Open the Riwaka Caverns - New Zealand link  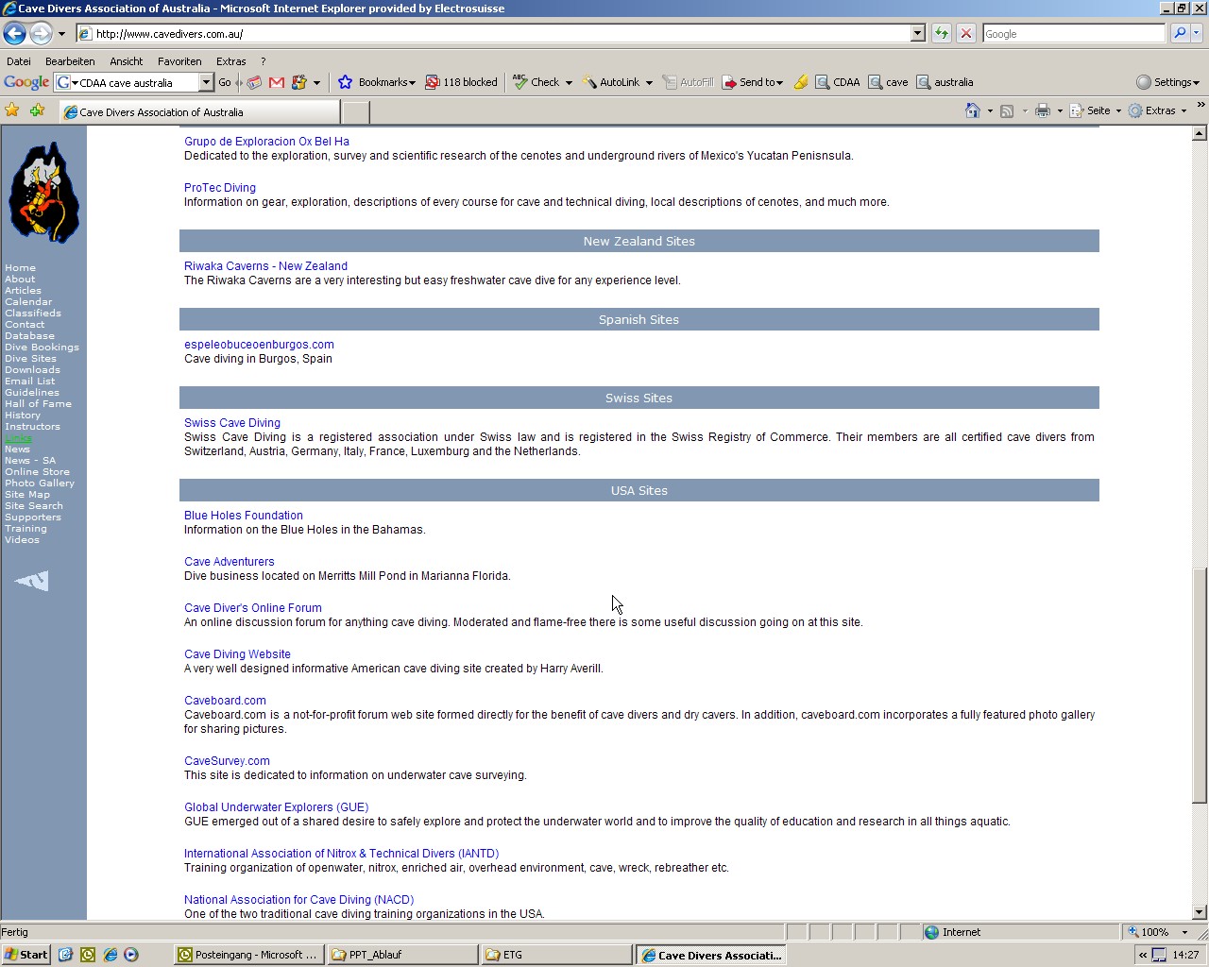click(x=265, y=266)
